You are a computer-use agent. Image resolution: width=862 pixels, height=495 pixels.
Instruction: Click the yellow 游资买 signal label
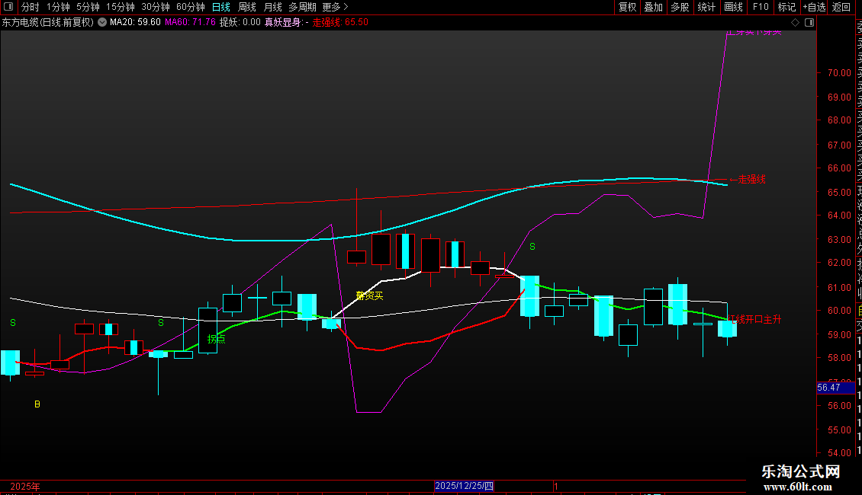pyautogui.click(x=369, y=295)
